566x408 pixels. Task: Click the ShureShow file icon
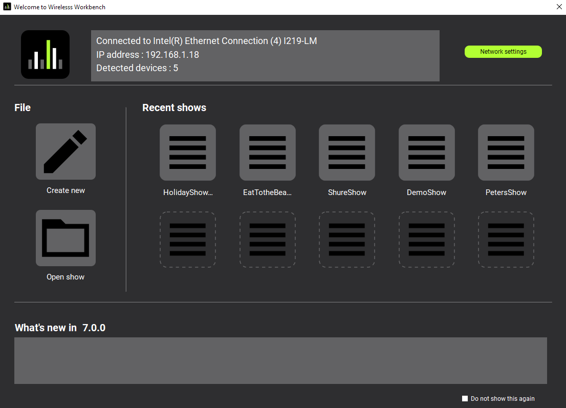[x=347, y=152]
